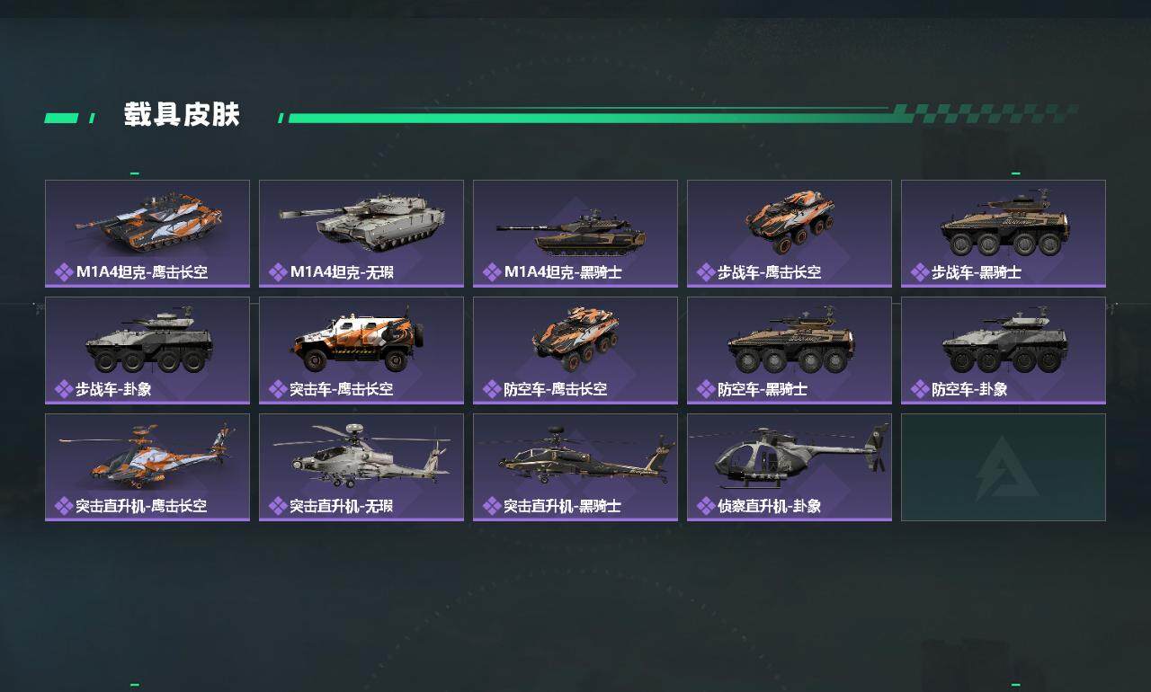Select M1A4坦克-黑骑士 tank skin

(x=575, y=234)
